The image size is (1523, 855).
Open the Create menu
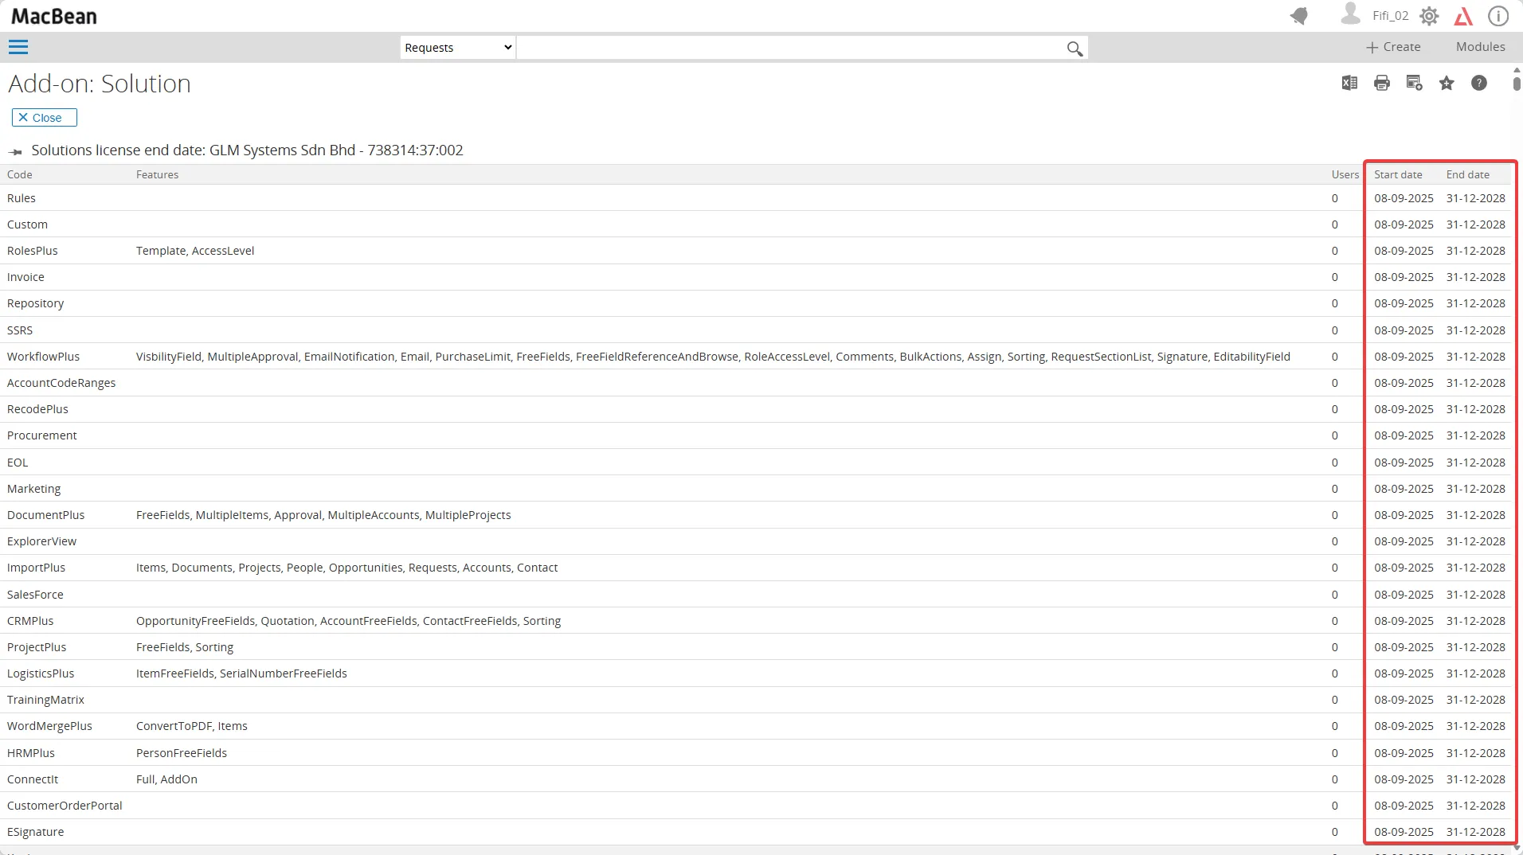tap(1393, 47)
